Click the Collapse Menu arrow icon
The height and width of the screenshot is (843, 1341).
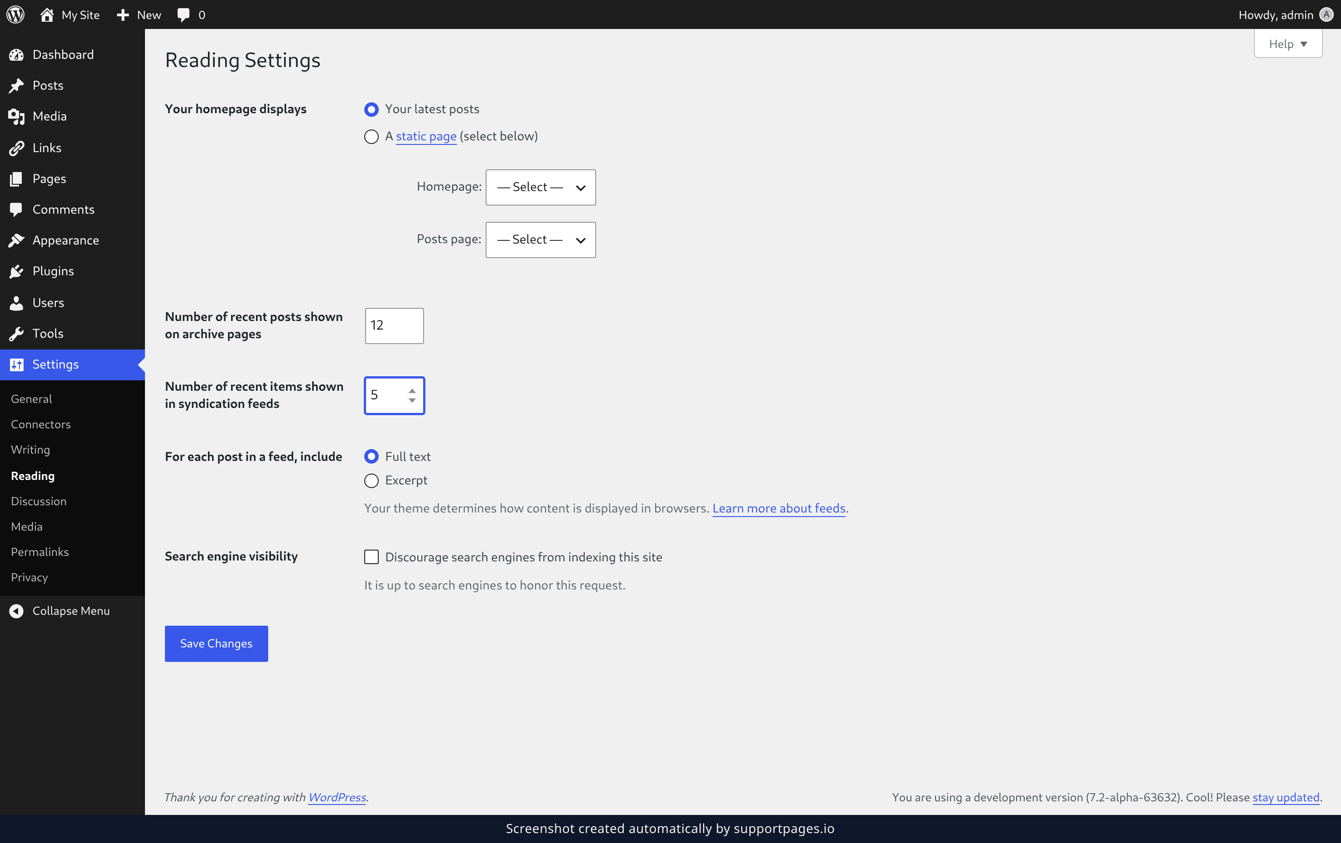tap(16, 611)
